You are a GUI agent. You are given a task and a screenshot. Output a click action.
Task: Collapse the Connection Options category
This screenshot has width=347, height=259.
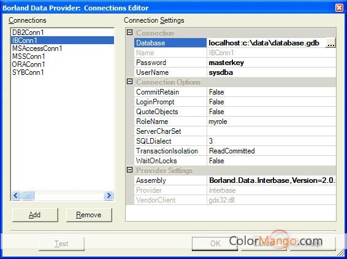[130, 82]
